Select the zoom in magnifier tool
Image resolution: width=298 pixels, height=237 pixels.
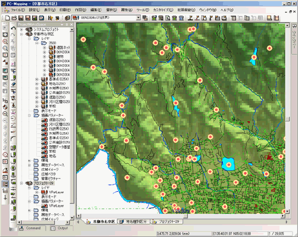click(x=5, y=42)
